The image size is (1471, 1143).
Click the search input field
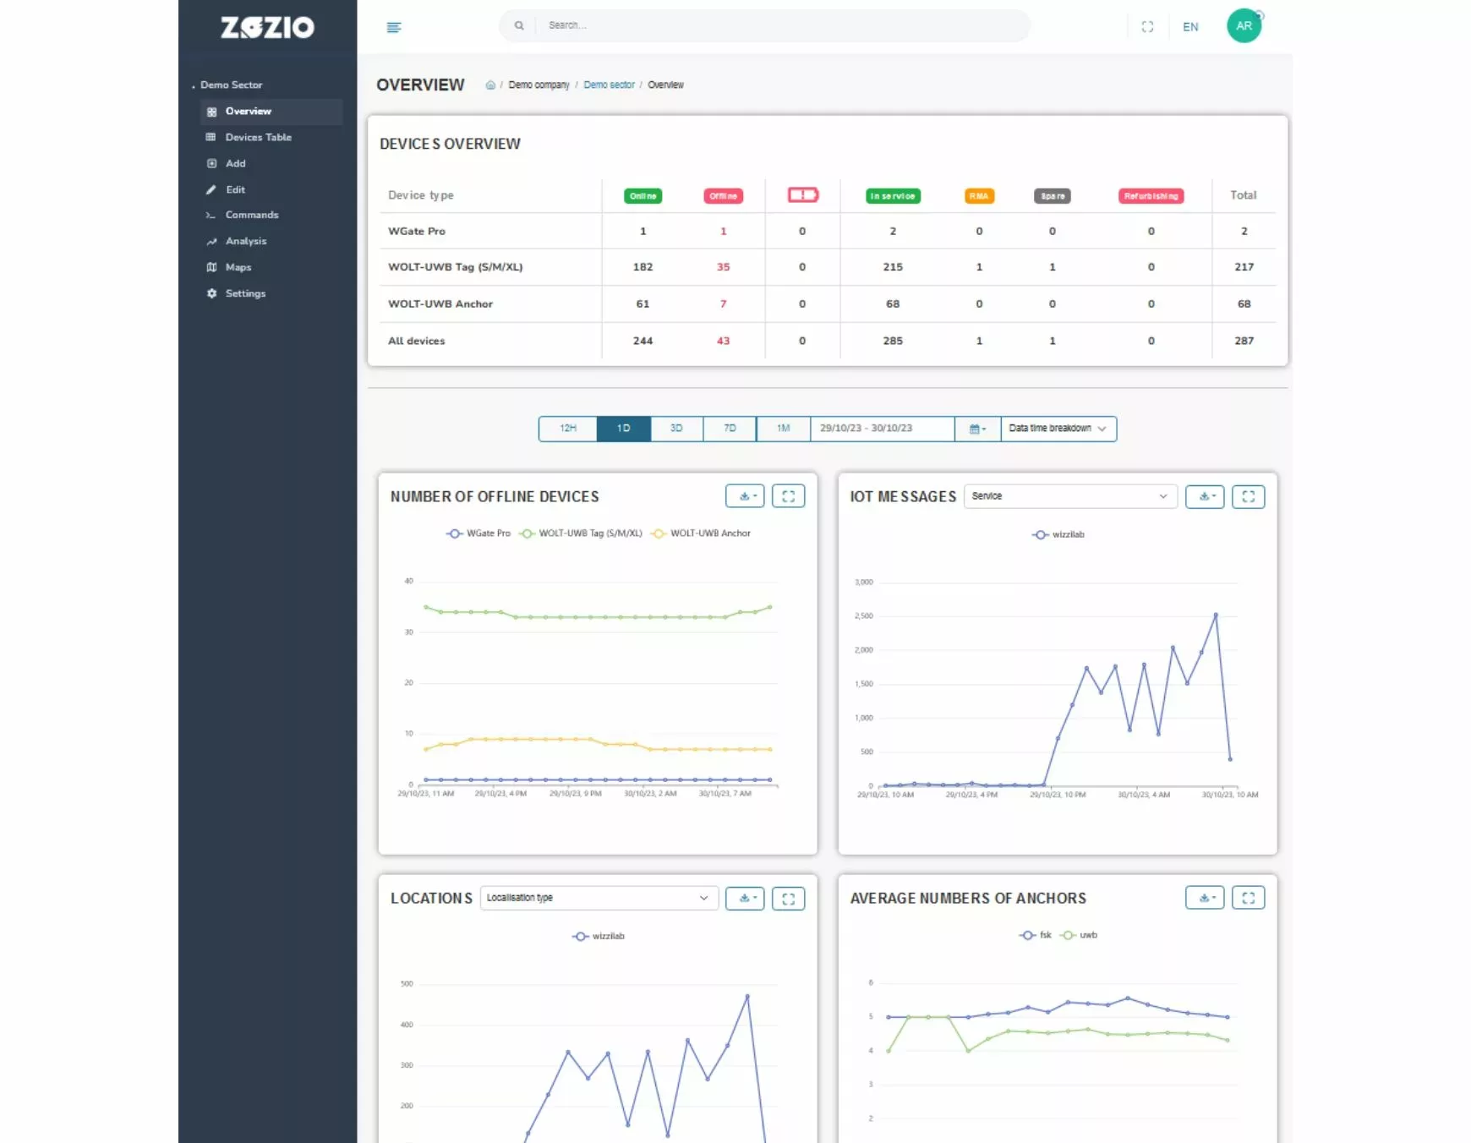[778, 25]
